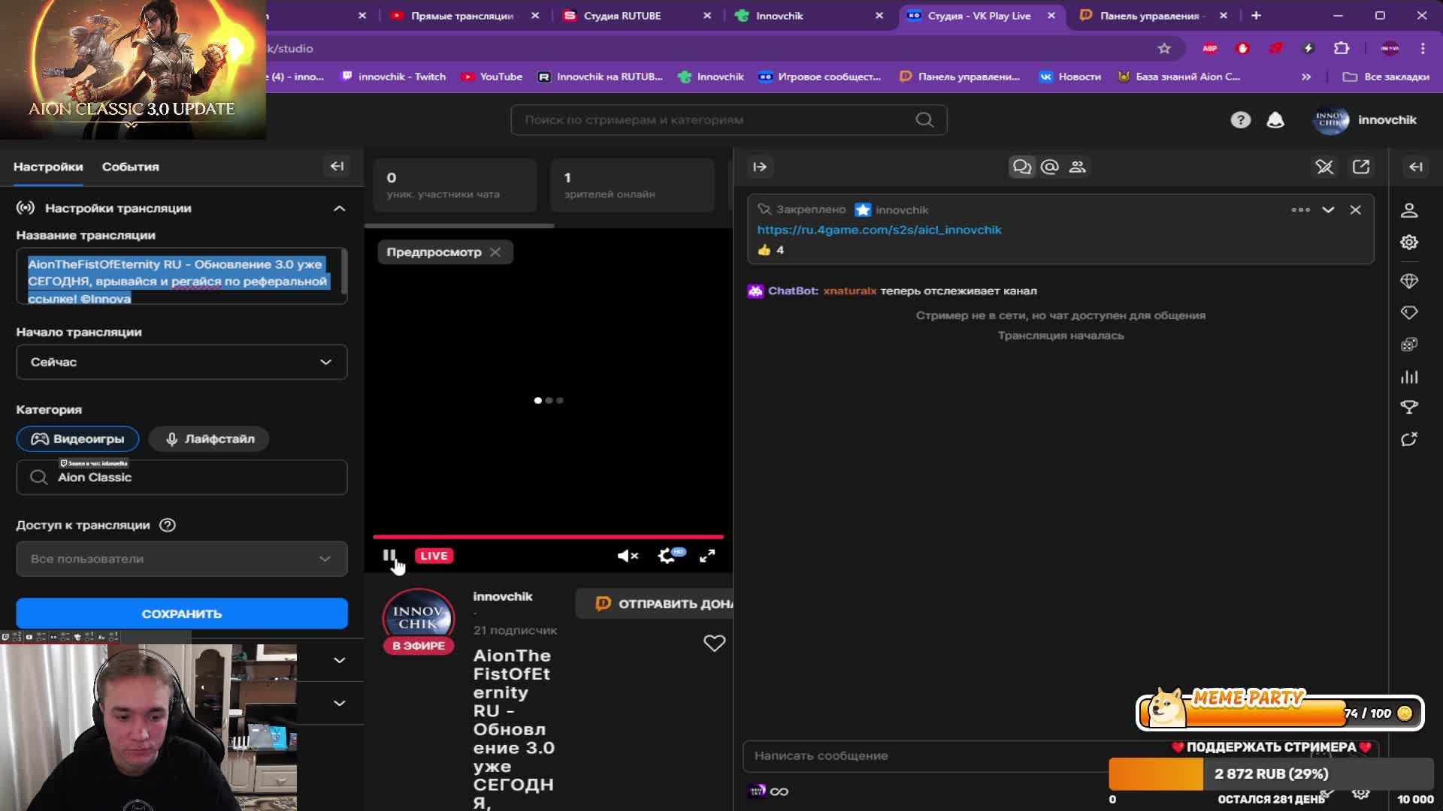
Task: Open the pinned 4game referral link
Action: pyautogui.click(x=879, y=230)
